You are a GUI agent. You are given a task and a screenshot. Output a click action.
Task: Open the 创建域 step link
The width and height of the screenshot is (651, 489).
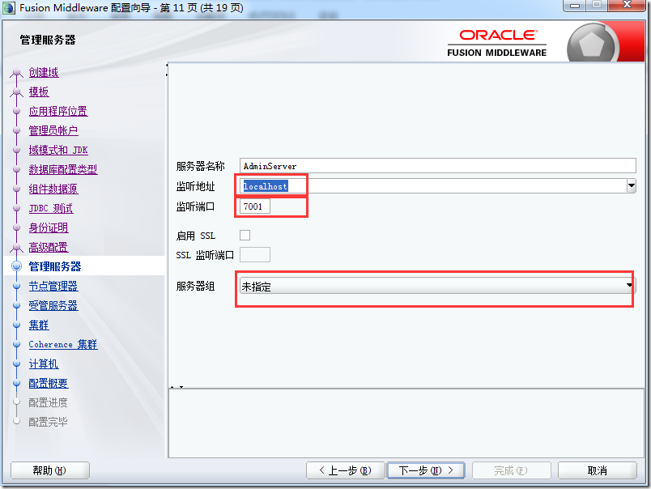[44, 72]
